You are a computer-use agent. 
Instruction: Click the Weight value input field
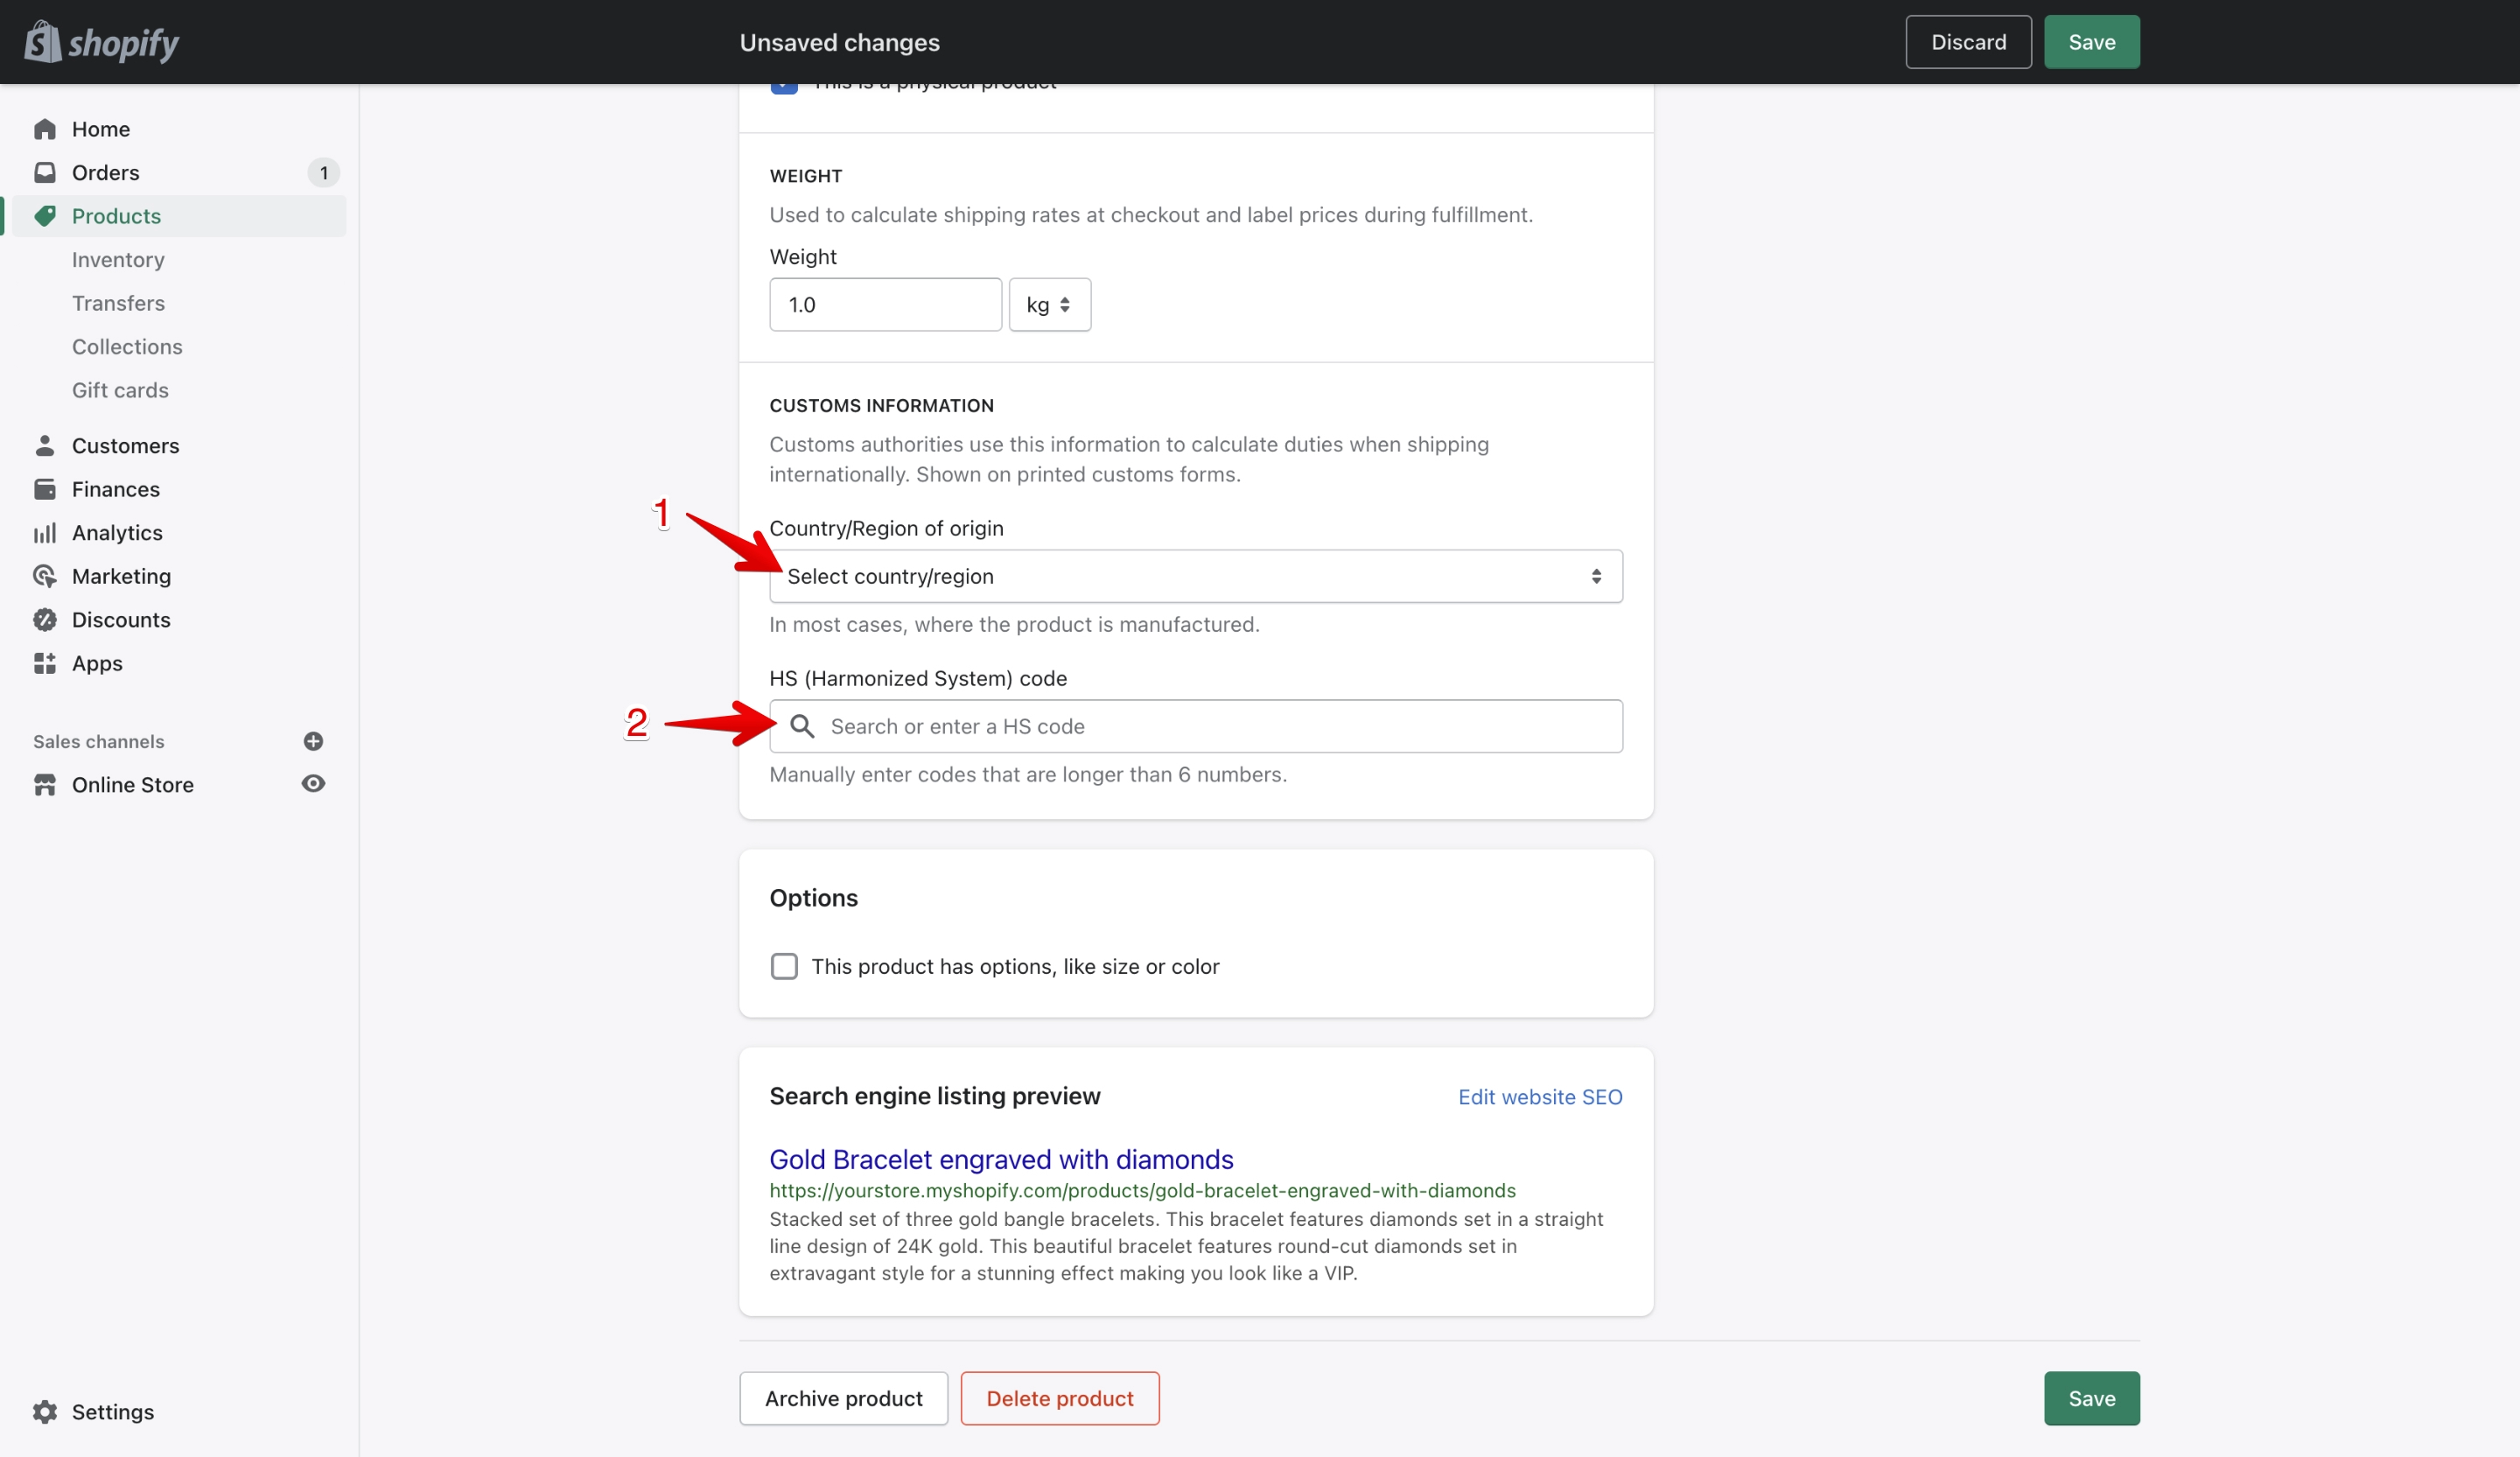click(885, 304)
